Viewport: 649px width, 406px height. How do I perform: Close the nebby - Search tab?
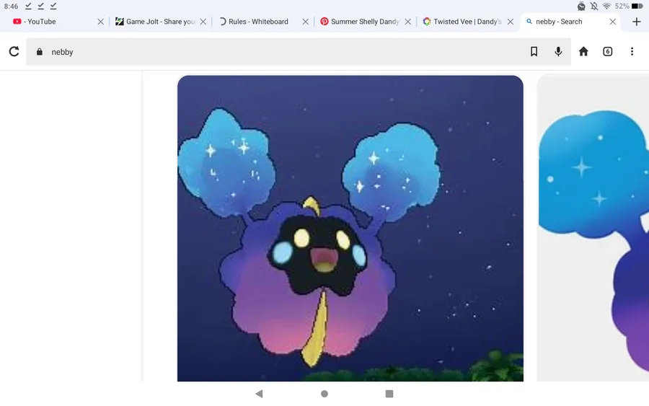(613, 22)
